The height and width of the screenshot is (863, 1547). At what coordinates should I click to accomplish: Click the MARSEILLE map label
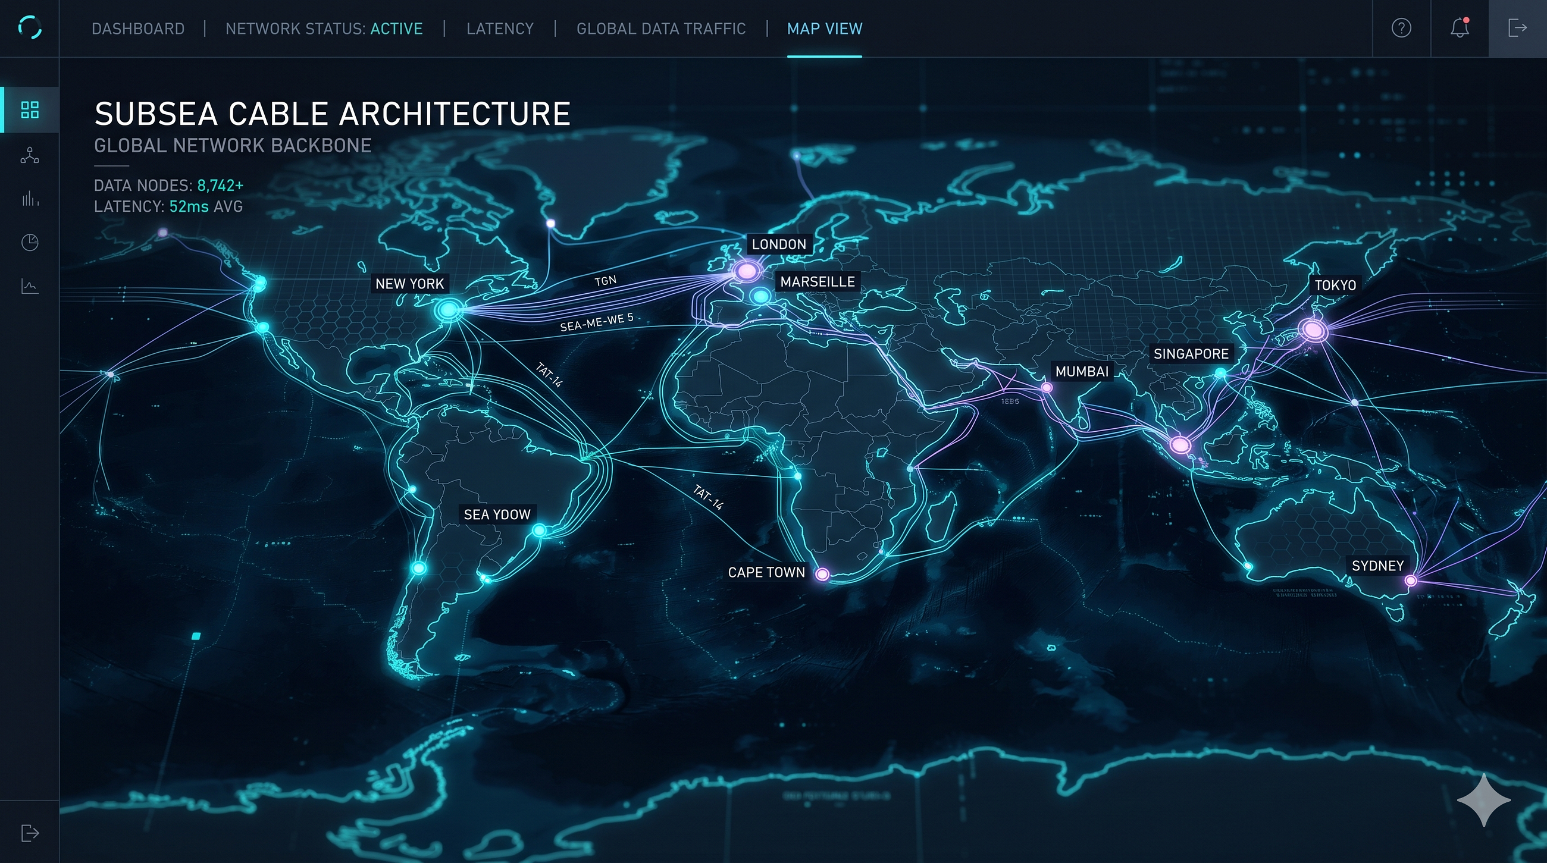pos(818,281)
